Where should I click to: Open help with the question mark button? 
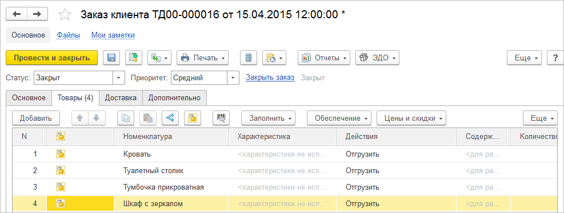click(x=555, y=58)
